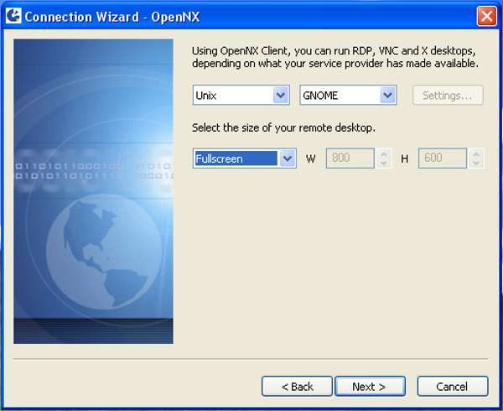The image size is (503, 411).
Task: Close the Connection Wizard window
Action: pos(486,16)
